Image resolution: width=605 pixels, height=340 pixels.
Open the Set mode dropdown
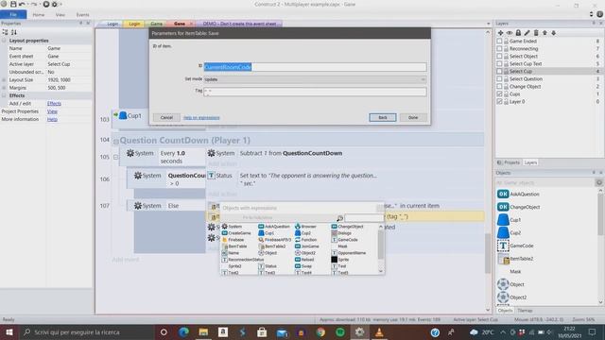click(315, 79)
